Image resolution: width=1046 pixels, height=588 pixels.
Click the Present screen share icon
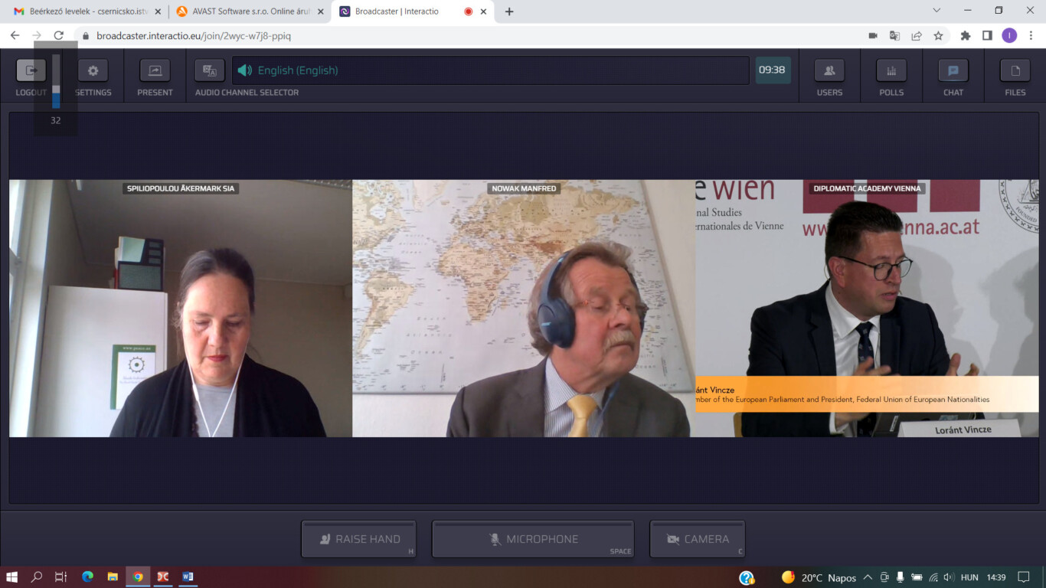tap(155, 70)
